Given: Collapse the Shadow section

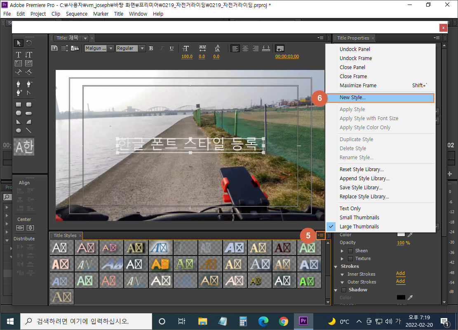Looking at the screenshot, I should tap(336, 290).
